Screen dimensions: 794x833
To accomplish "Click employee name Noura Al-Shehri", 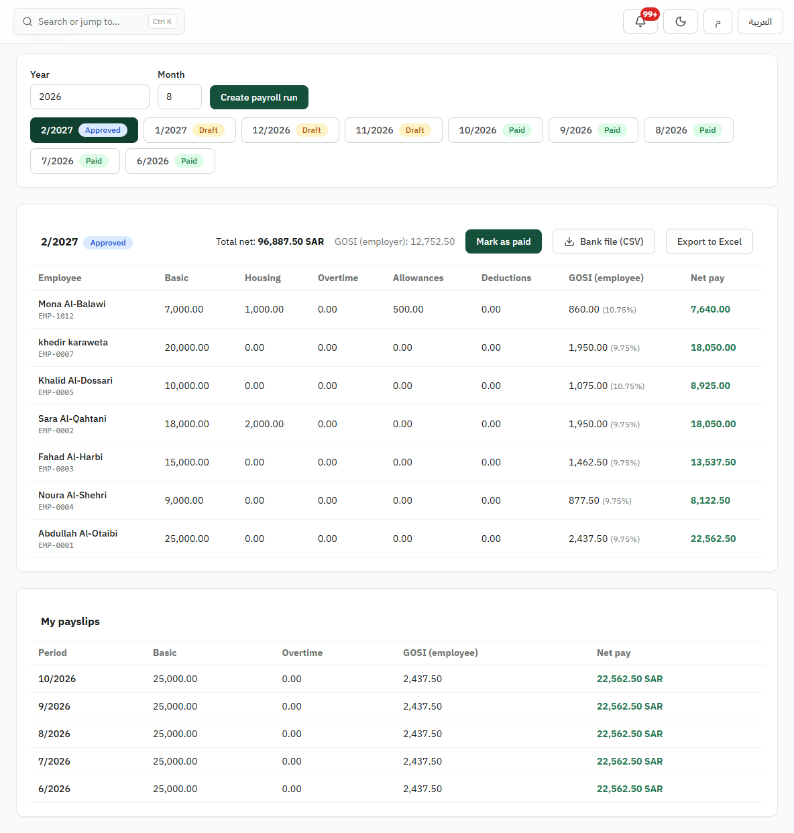I will (x=72, y=495).
